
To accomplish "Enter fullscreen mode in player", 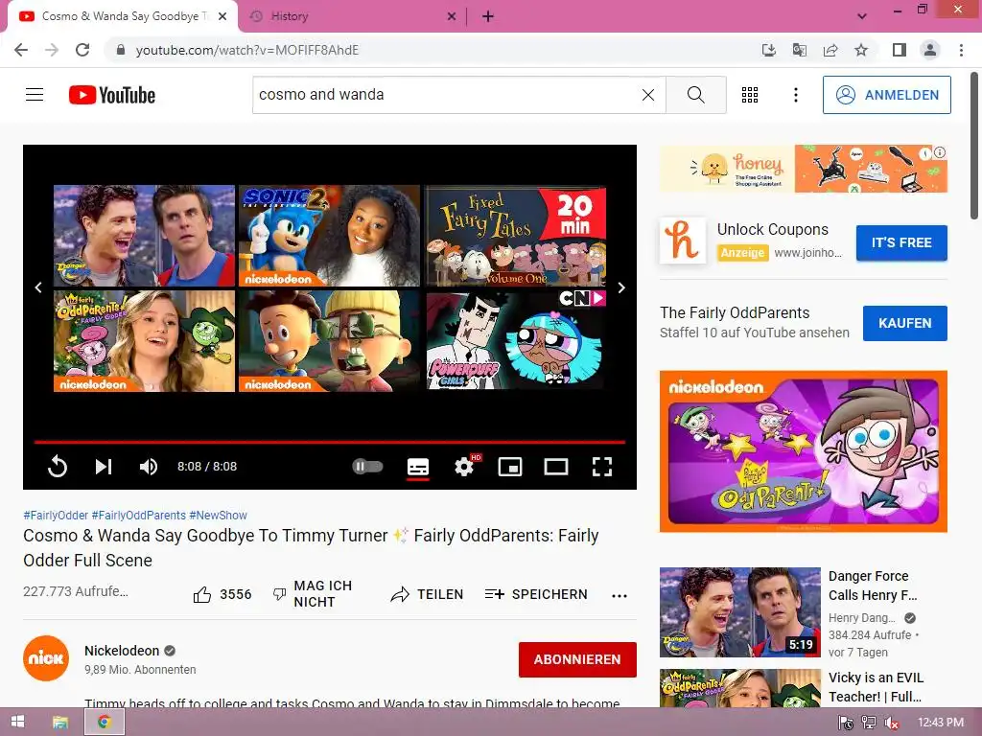I will (602, 467).
